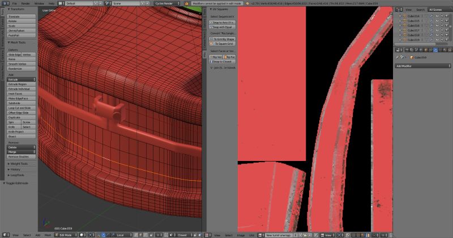Add a new screen layout with plus button

[96, 3]
